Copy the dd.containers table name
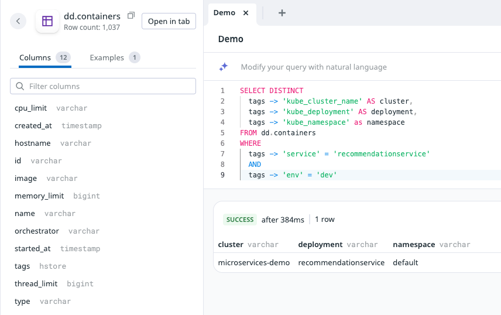 coord(131,15)
